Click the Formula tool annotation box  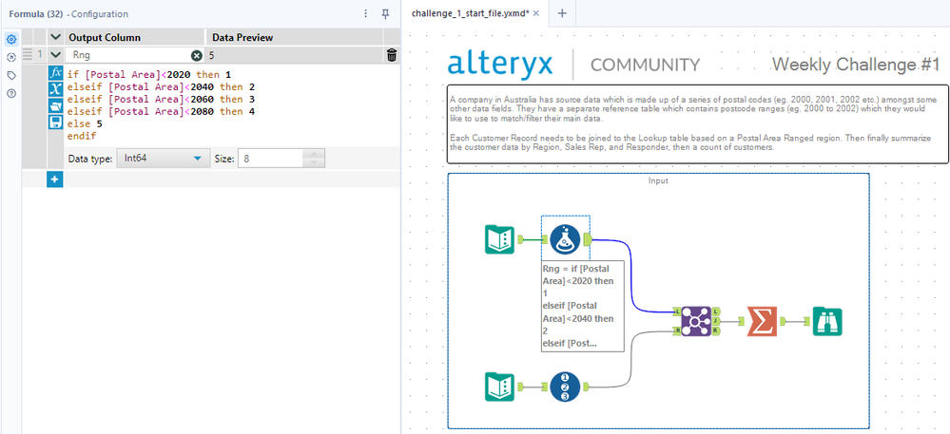[582, 305]
